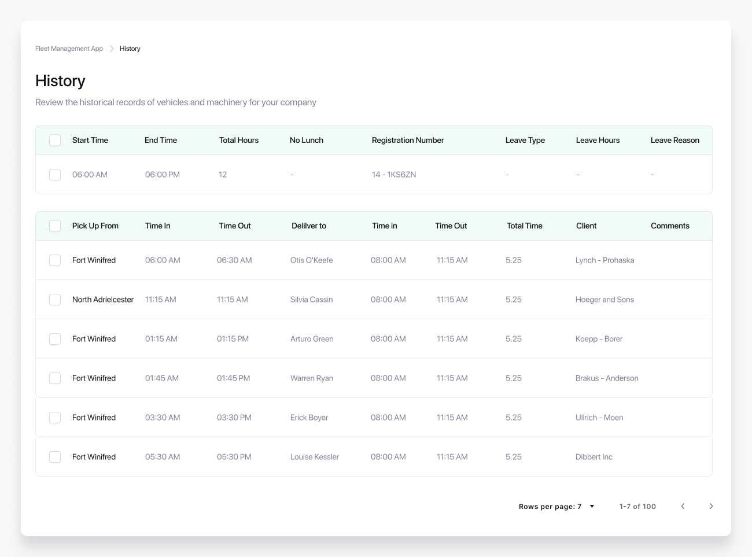752x557 pixels.
Task: Check the Arturo Green row checkbox
Action: (55, 339)
